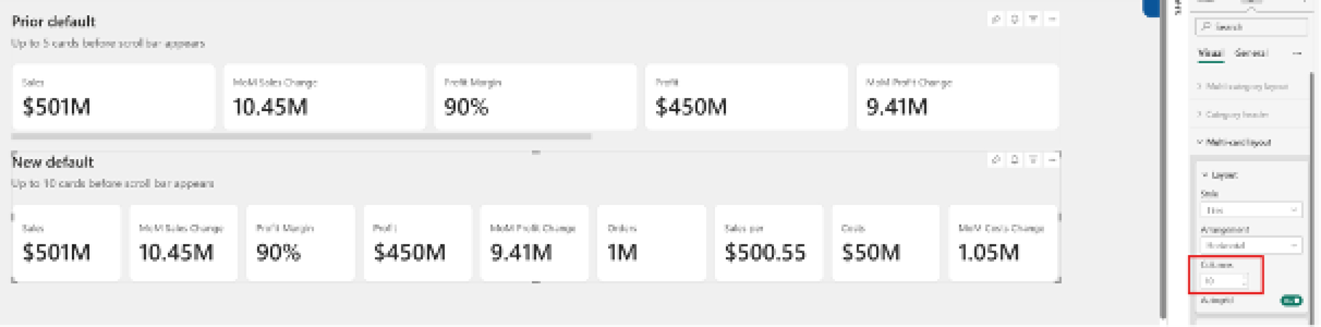Screen dimensions: 1321x327
Task: Select the 10.45M card in Prior default
Action: click(x=325, y=97)
